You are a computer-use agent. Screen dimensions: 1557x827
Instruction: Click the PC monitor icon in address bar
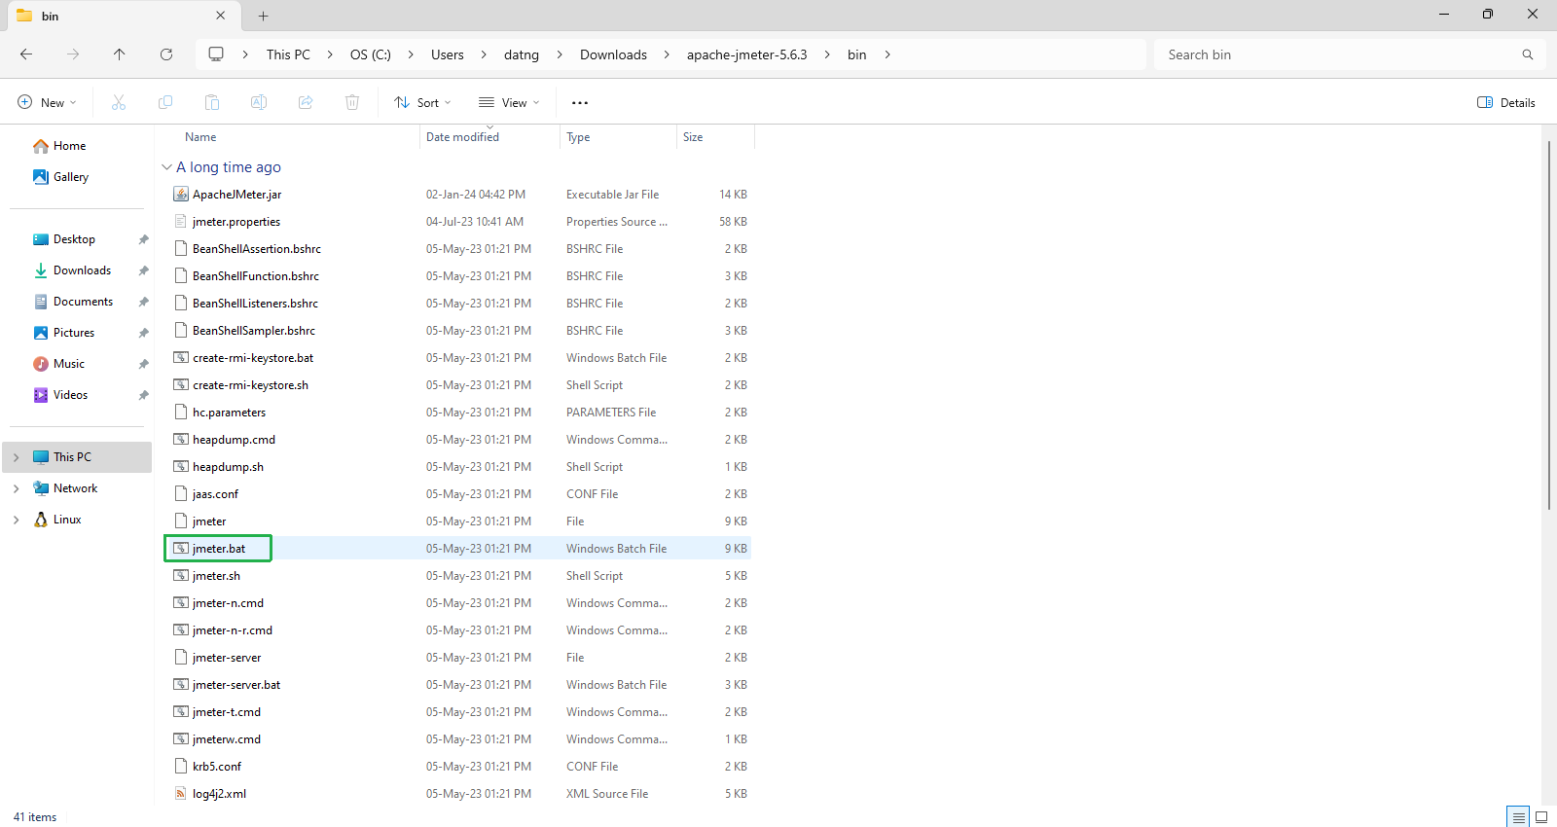click(x=216, y=54)
